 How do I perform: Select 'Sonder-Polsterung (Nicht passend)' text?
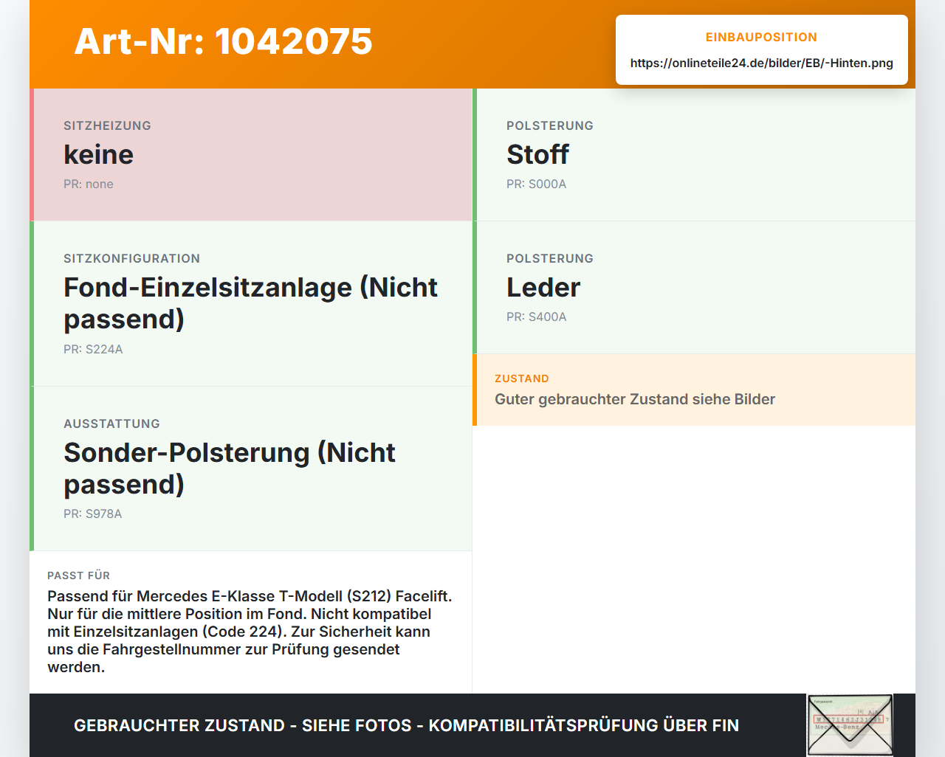pyautogui.click(x=230, y=469)
